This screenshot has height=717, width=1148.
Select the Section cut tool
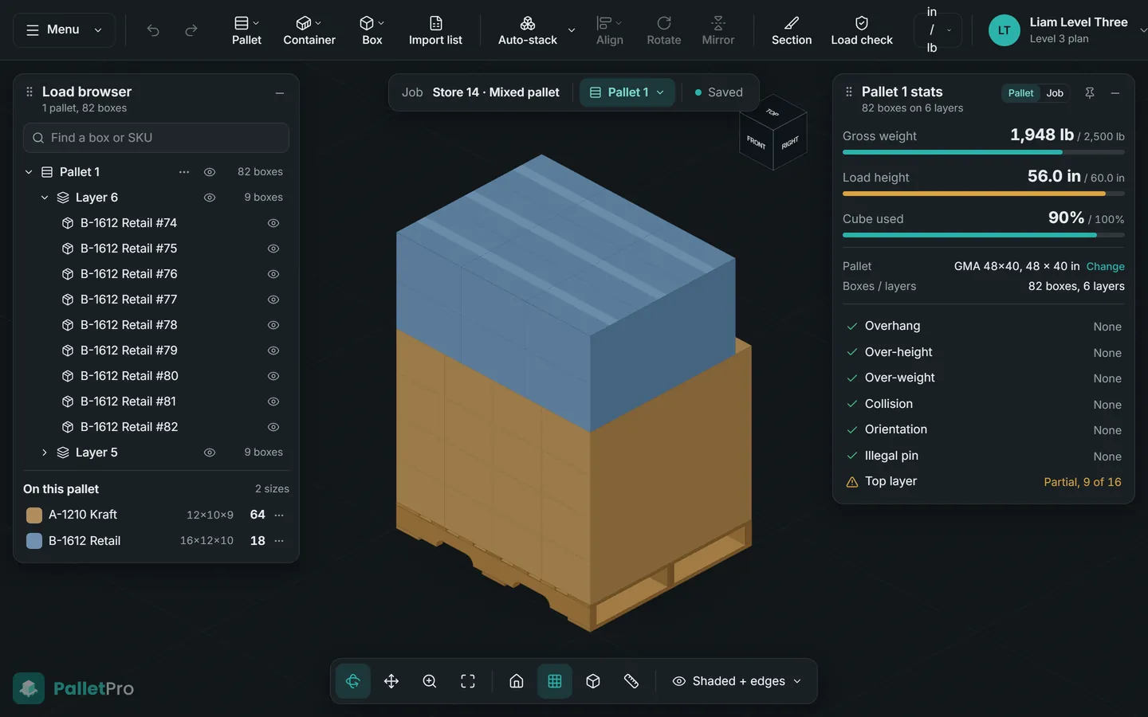[x=792, y=30]
